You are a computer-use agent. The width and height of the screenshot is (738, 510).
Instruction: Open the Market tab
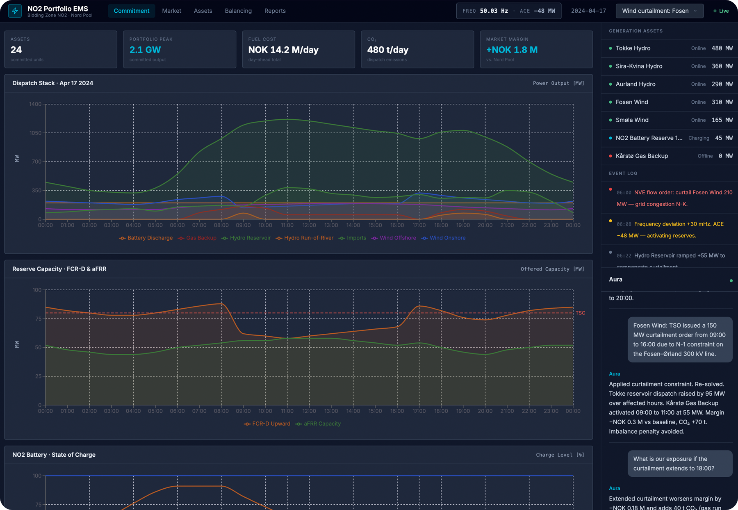(x=171, y=11)
